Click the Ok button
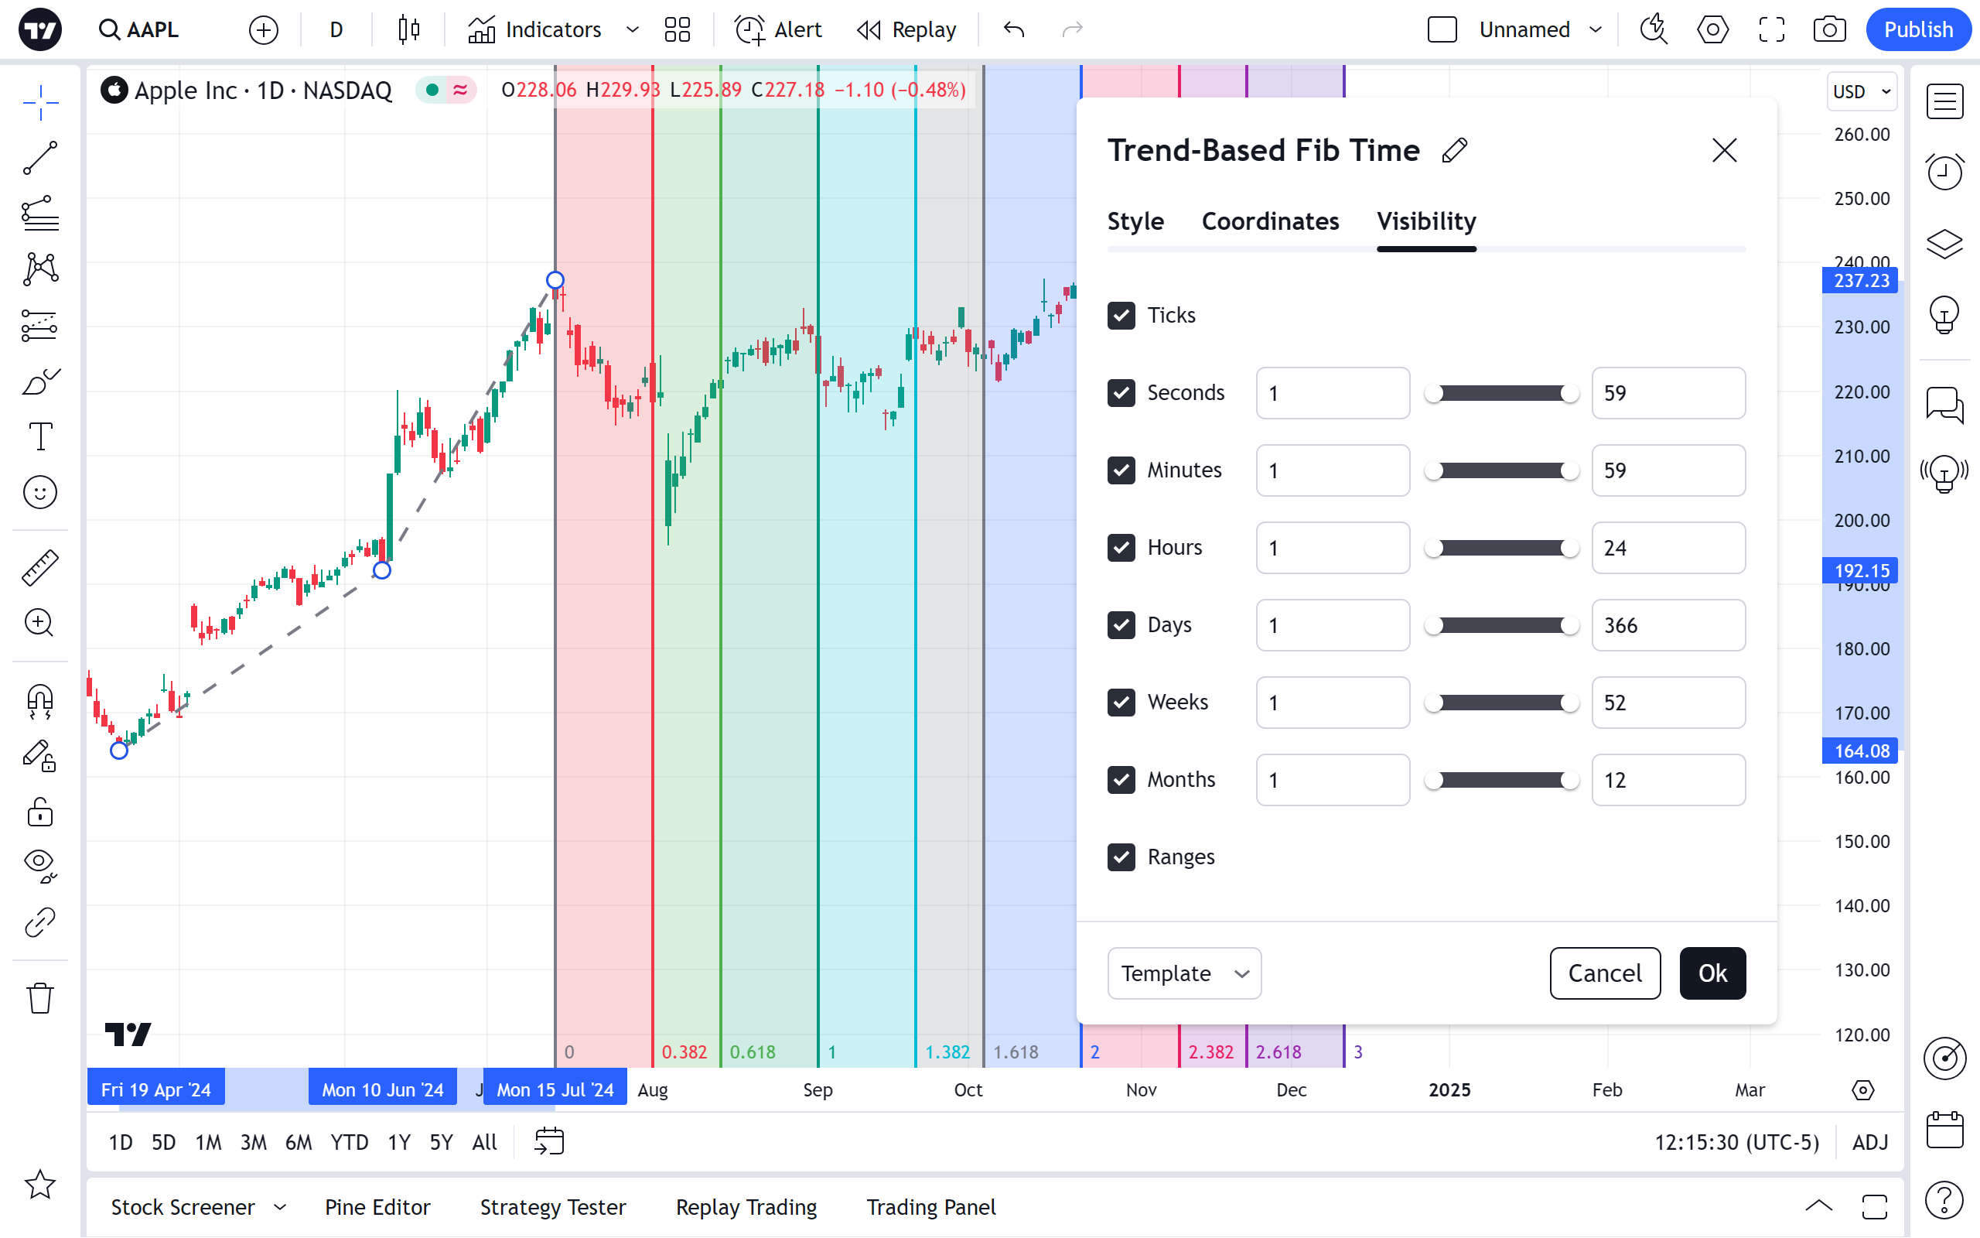Screen dimensions: 1980x1238 [x=1712, y=973]
